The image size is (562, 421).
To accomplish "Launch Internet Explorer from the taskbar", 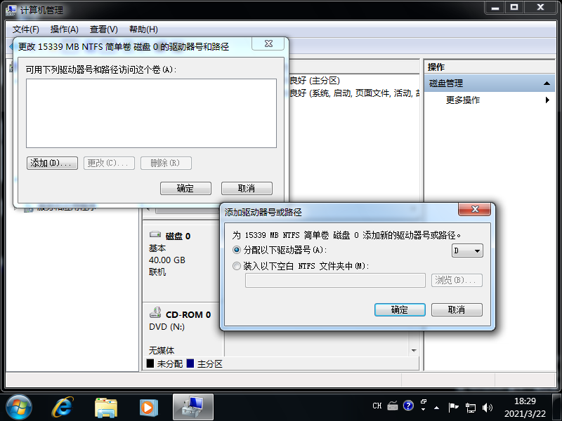I will point(63,406).
